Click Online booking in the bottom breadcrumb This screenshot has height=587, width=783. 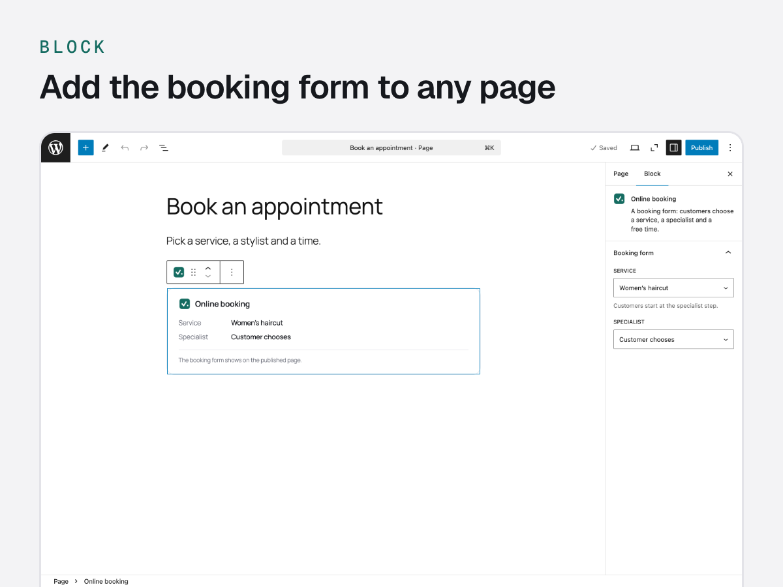[x=106, y=582]
